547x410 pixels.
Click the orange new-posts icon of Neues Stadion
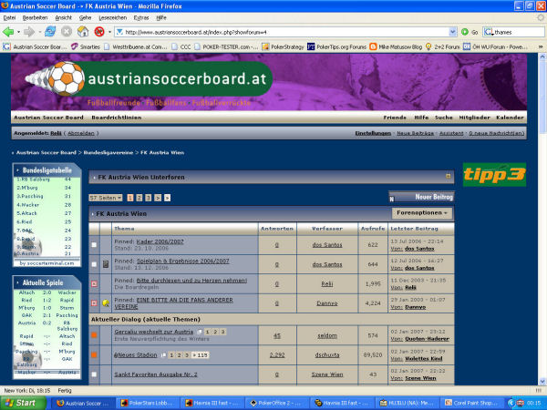(x=94, y=355)
